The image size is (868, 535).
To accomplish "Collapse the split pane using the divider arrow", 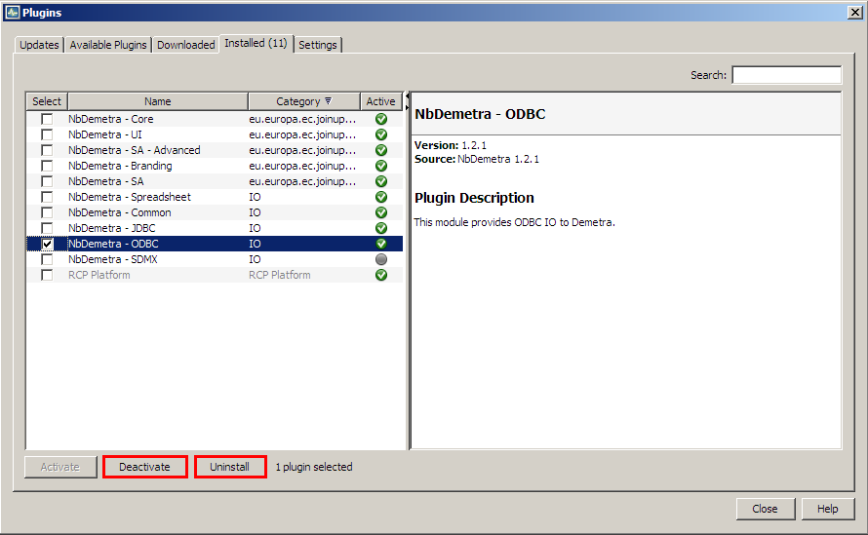I will (x=407, y=96).
